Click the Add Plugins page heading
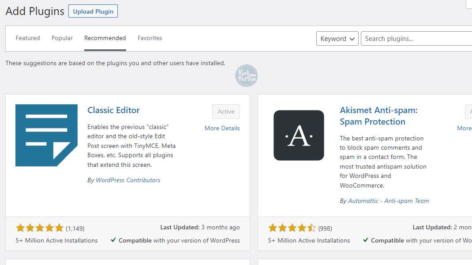 click(35, 11)
